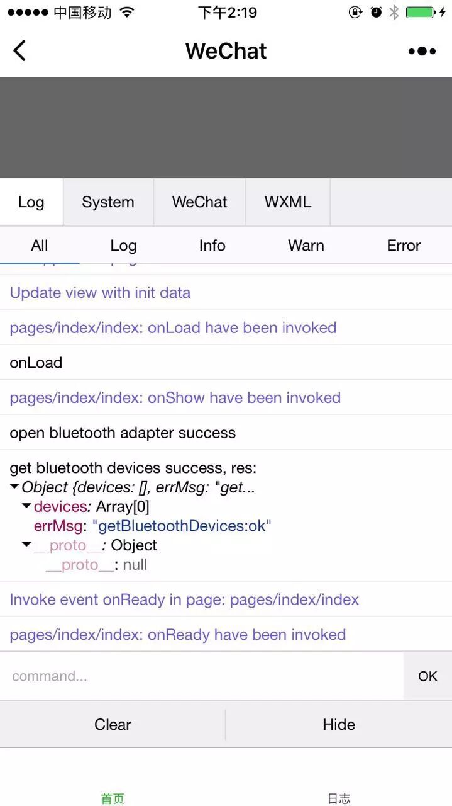This screenshot has width=452, height=806.
Task: Filter logs by Info level
Action: [212, 246]
